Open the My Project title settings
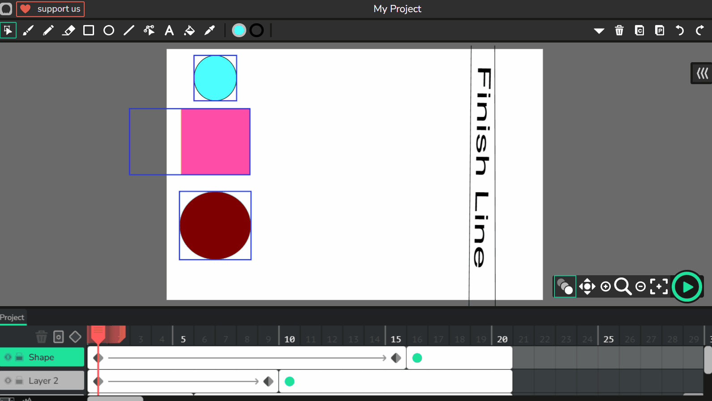The width and height of the screenshot is (712, 401). tap(397, 9)
